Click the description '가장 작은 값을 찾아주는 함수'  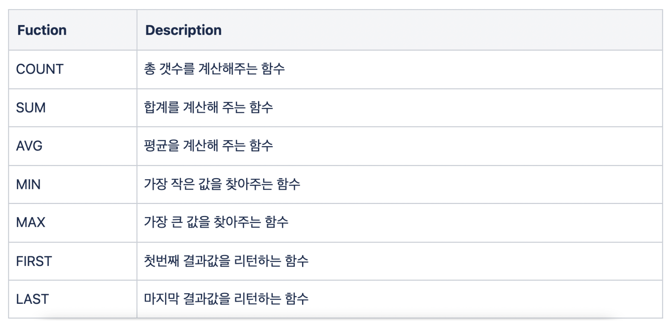(222, 184)
